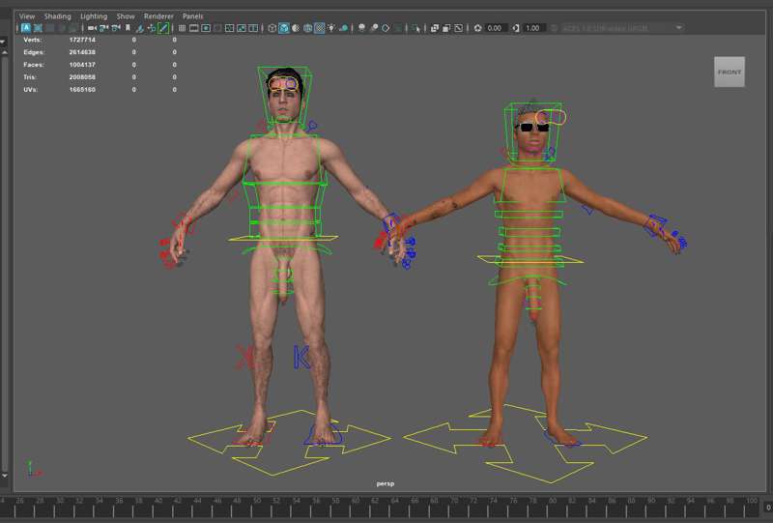Image resolution: width=773 pixels, height=523 pixels.
Task: Open the view transform dropdown arrow
Action: [x=679, y=28]
